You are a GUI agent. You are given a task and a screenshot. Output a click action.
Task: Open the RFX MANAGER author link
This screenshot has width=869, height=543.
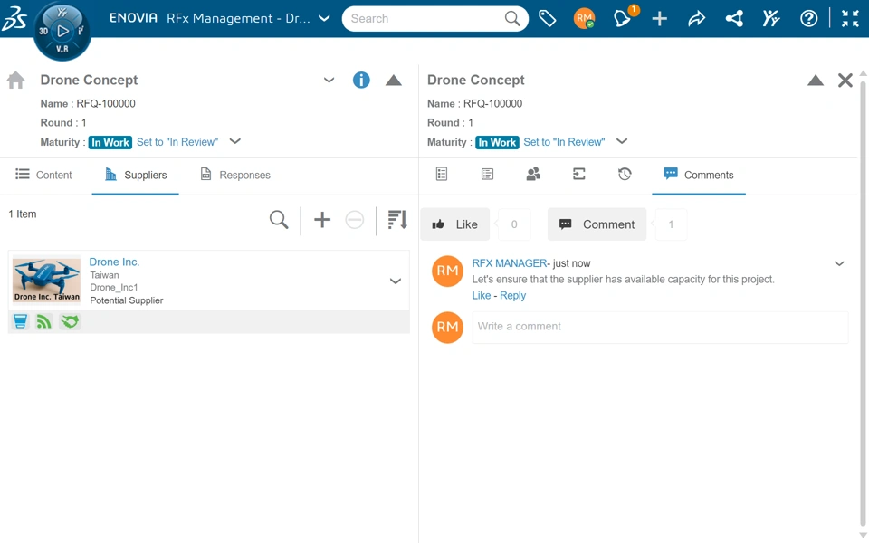510,263
